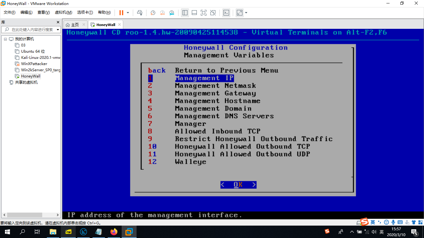The image size is (424, 238).
Task: Select the WinXPattacker virtual machine
Action: tap(34, 64)
